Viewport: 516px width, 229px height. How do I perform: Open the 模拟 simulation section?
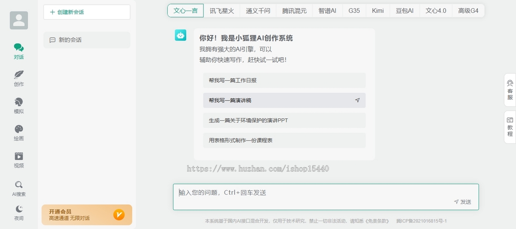tap(19, 105)
